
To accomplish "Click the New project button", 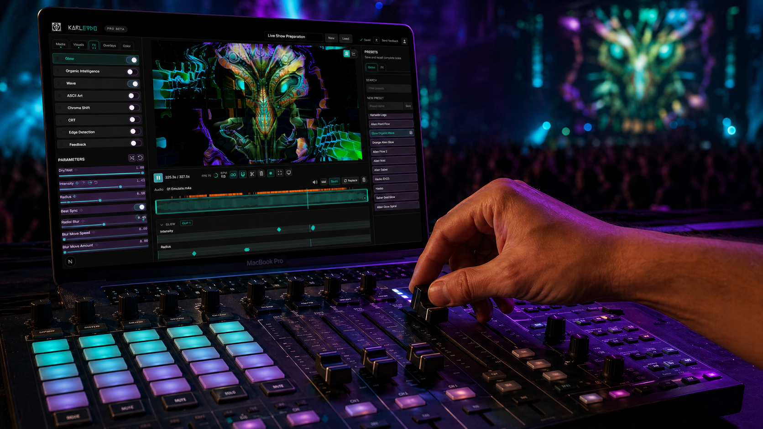I will 331,38.
